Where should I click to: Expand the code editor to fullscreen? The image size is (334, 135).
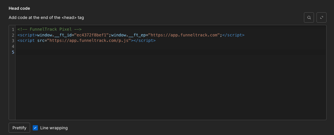click(x=321, y=17)
